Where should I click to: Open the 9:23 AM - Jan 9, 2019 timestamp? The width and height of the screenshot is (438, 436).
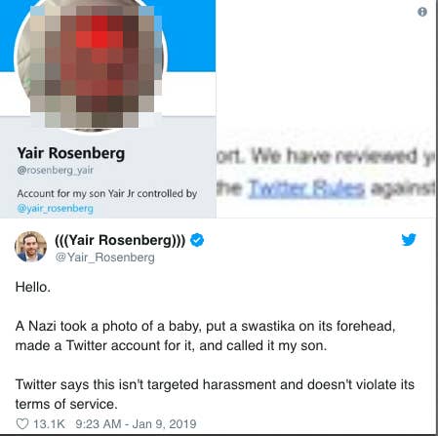click(136, 424)
